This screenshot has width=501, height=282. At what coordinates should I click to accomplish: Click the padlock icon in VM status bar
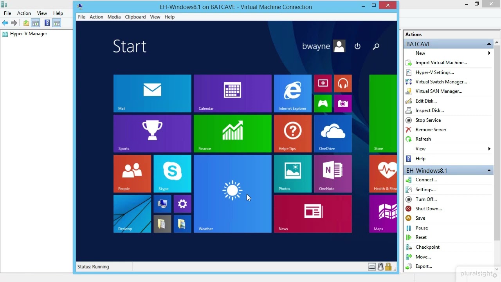(x=388, y=267)
